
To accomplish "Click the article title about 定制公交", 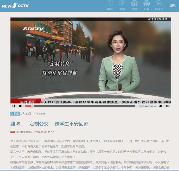I will tap(49, 124).
